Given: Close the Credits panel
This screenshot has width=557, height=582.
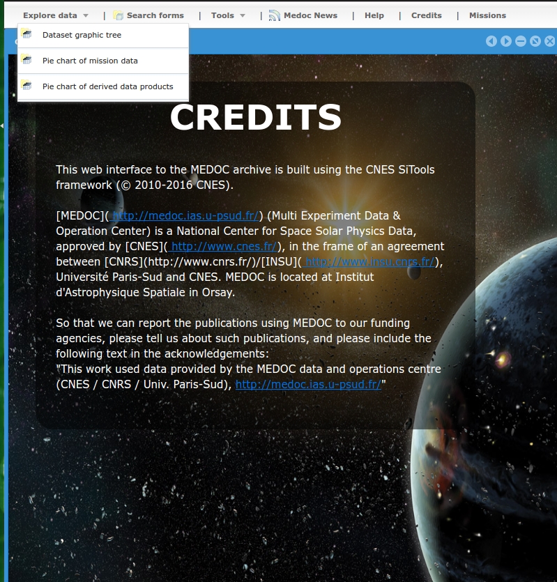Looking at the screenshot, I should [x=549, y=41].
